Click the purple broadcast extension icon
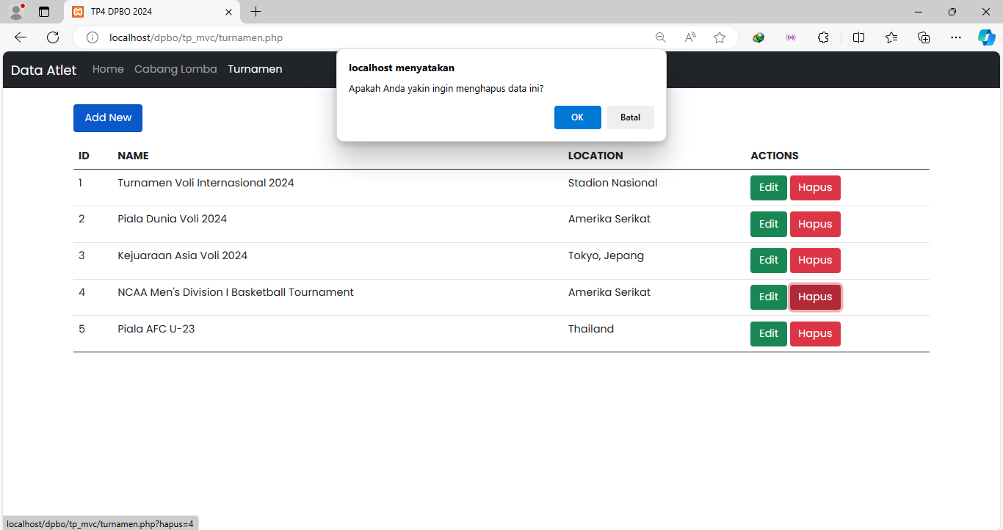 pyautogui.click(x=791, y=37)
